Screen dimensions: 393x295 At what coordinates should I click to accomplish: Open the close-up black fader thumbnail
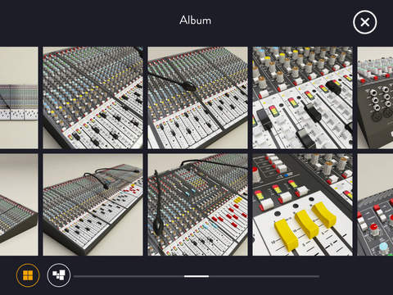coord(302,98)
